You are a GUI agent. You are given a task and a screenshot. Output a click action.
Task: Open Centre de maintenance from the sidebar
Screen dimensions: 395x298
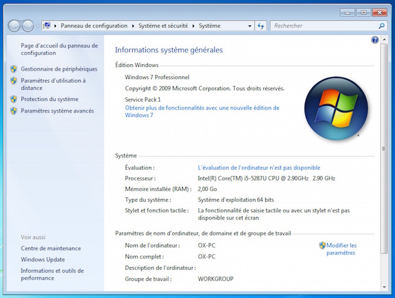click(x=51, y=248)
